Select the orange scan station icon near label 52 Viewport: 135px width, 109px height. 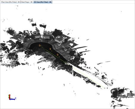58,55
